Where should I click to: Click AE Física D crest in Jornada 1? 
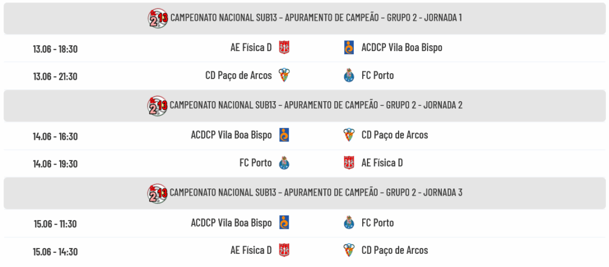pyautogui.click(x=284, y=48)
